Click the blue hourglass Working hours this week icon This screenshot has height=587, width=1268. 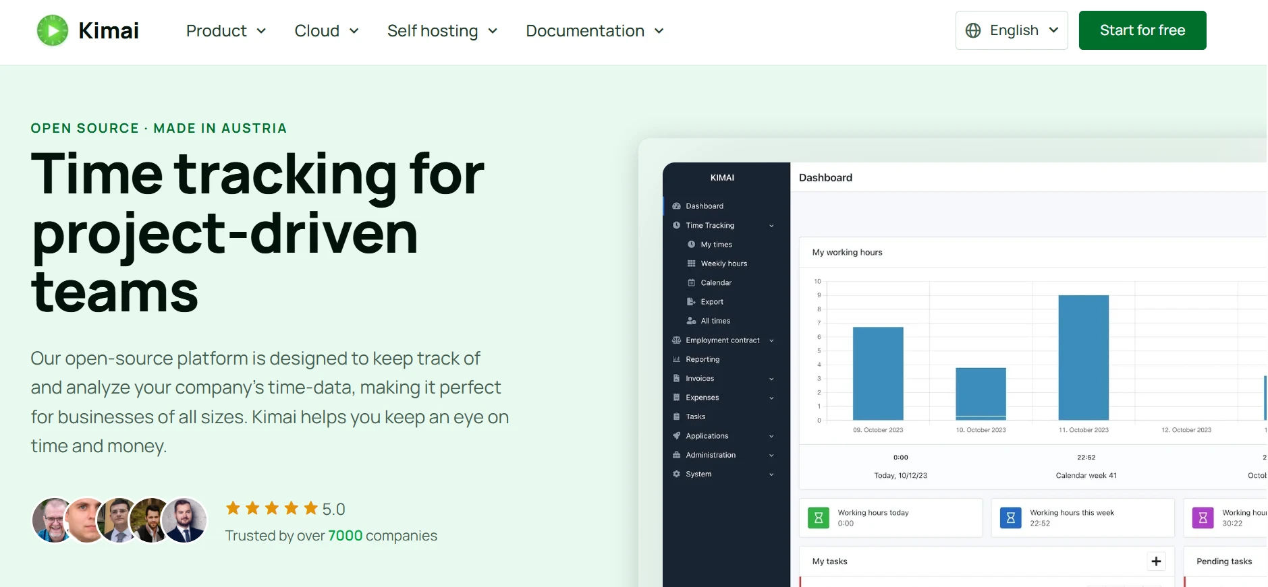pyautogui.click(x=1010, y=518)
